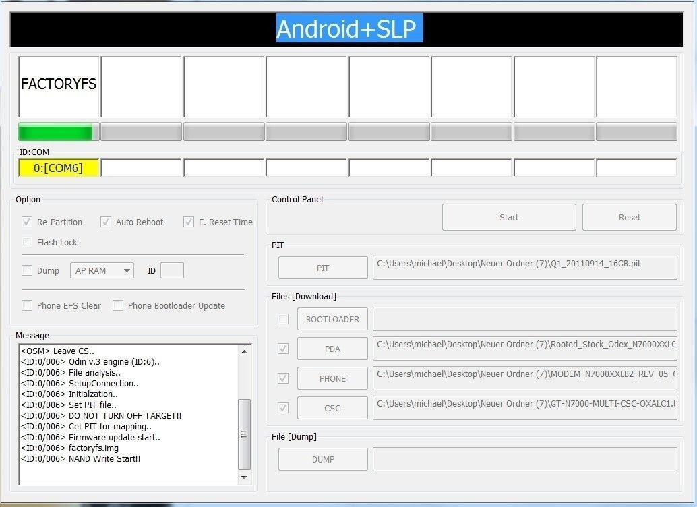697x507 pixels.
Task: Click the PIT file browse button
Action: (x=323, y=268)
